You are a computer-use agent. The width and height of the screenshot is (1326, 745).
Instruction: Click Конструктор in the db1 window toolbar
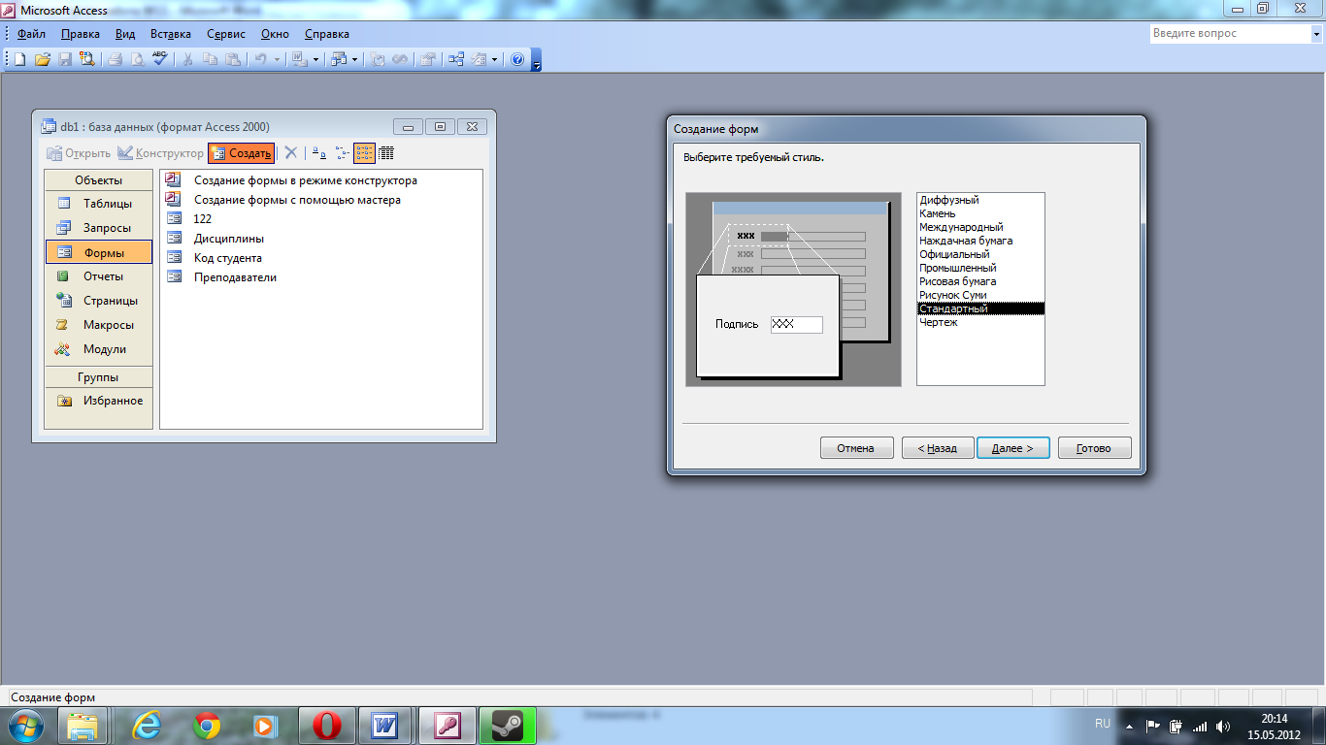[161, 153]
